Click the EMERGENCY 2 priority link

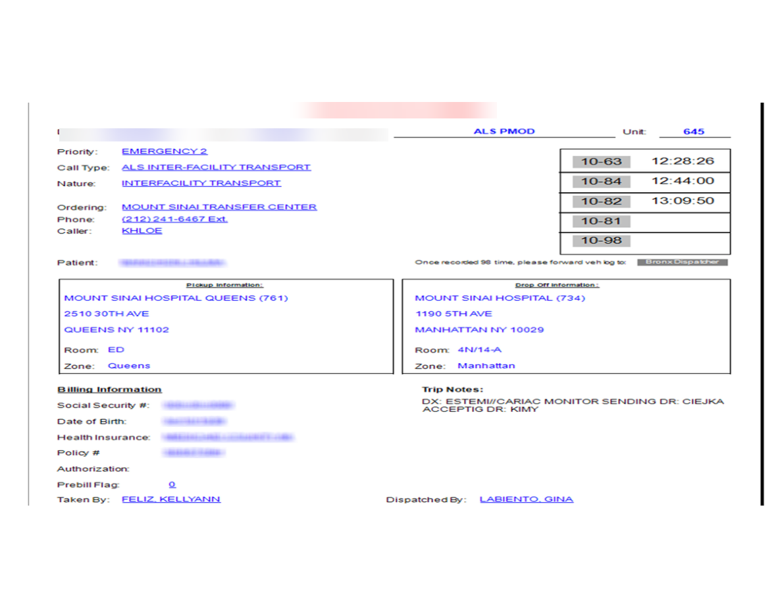coord(165,151)
